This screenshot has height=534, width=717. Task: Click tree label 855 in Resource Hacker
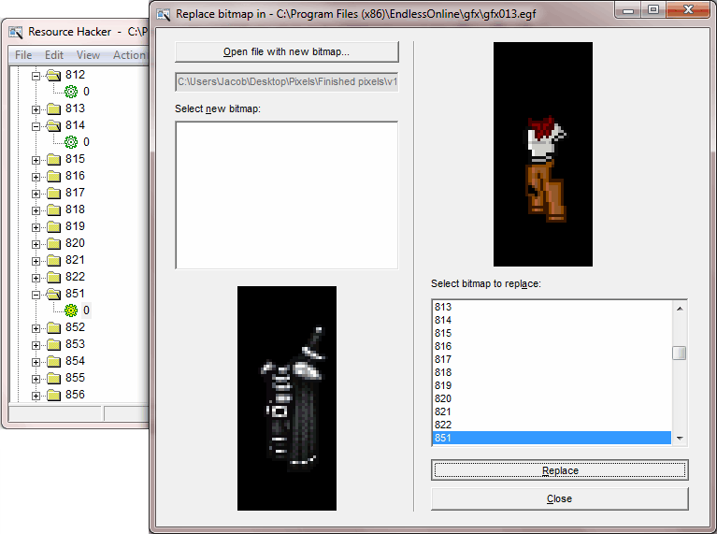click(x=75, y=378)
